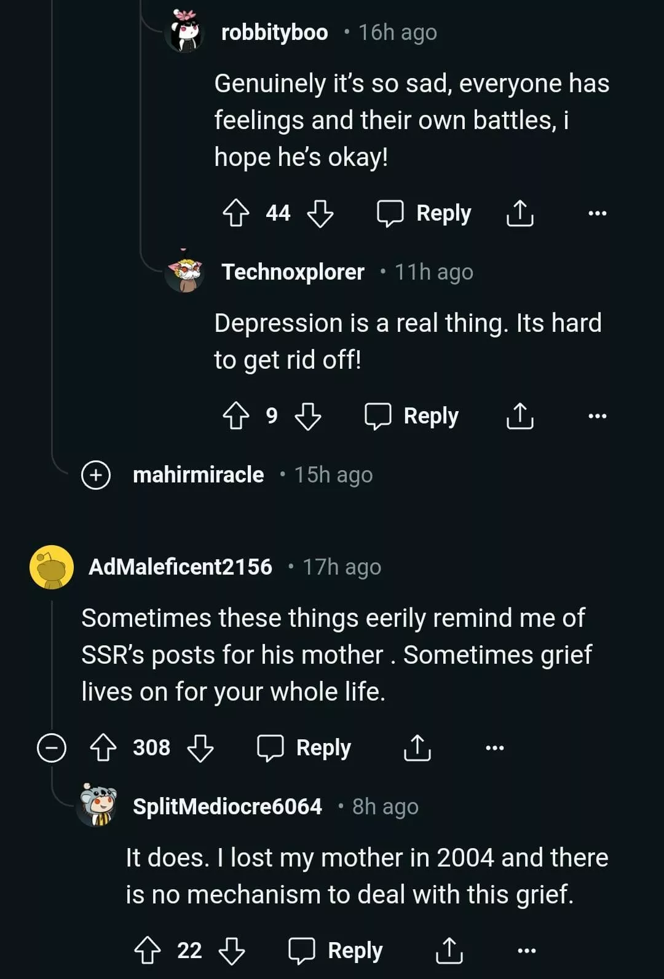Upvote Technoxplorer's depression comment
The height and width of the screenshot is (979, 664).
(235, 416)
